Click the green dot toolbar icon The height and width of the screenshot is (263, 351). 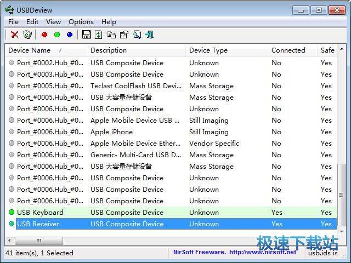click(57, 35)
